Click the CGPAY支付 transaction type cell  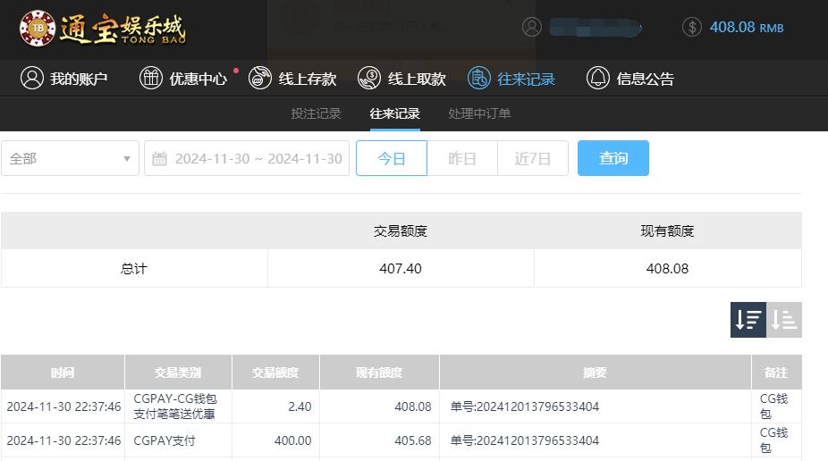pos(178,440)
